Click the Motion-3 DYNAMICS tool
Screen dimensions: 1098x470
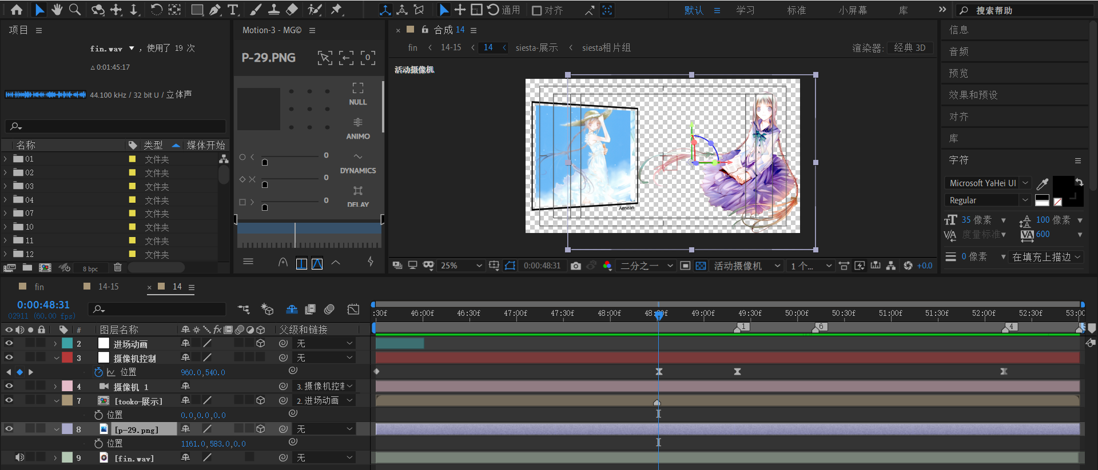(358, 163)
